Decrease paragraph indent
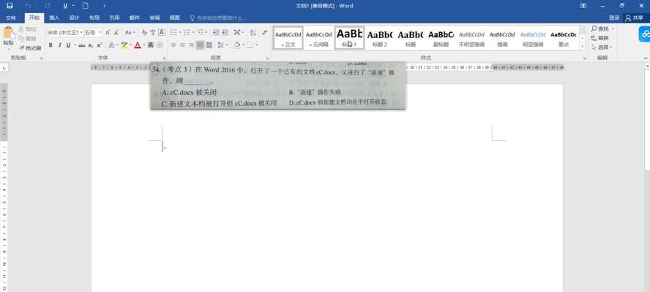This screenshot has height=292, width=650. tap(215, 32)
